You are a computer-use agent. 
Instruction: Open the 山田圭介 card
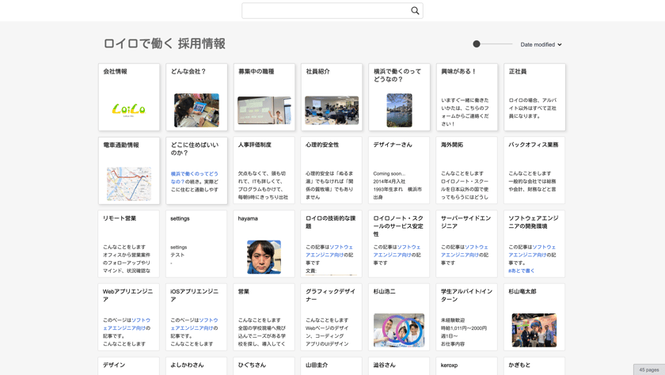tap(332, 366)
